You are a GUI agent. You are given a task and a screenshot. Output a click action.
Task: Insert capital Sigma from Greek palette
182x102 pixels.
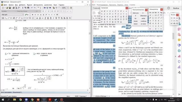[104, 22]
